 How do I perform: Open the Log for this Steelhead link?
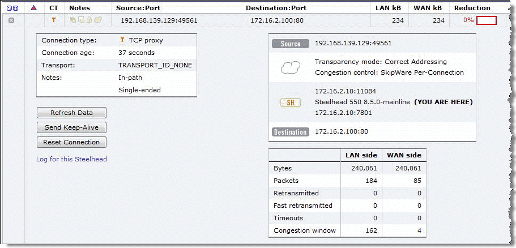tap(71, 159)
